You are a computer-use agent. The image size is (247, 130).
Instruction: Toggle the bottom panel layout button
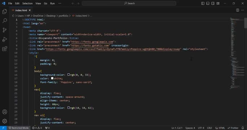tap(208, 3)
